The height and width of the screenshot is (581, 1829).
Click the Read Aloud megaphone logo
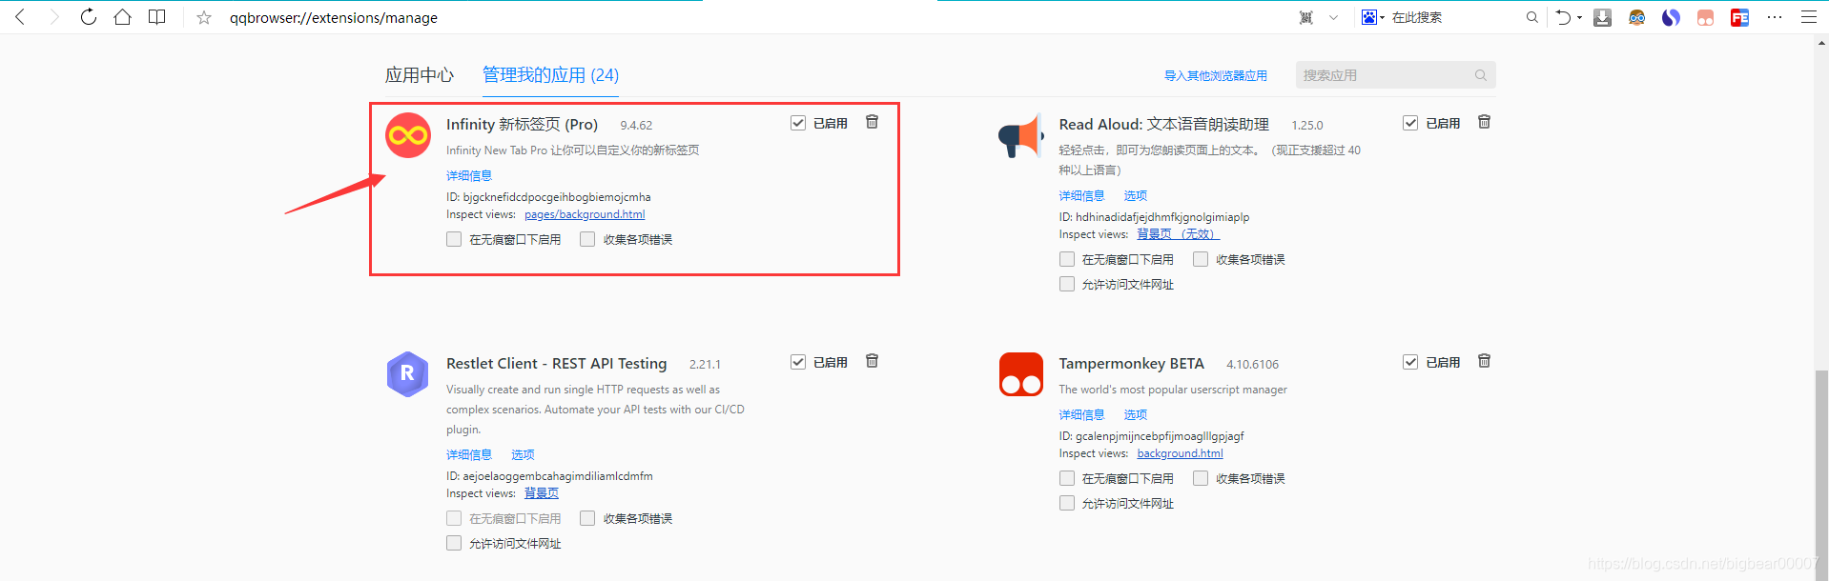(1020, 136)
